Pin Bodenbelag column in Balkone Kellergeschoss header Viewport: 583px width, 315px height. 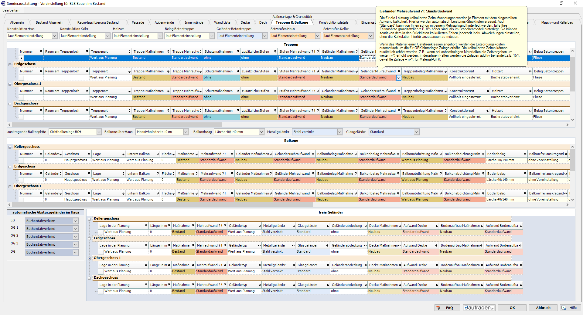(525, 154)
